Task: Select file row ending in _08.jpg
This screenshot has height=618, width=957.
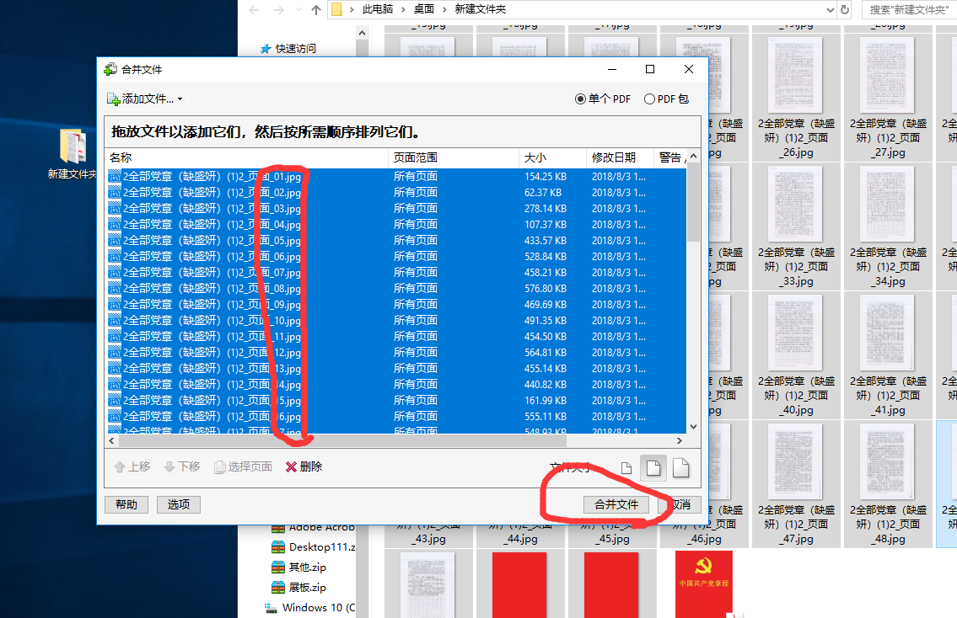Action: point(397,288)
